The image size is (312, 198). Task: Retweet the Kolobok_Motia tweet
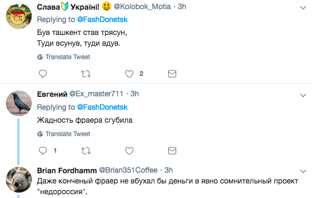(x=86, y=74)
